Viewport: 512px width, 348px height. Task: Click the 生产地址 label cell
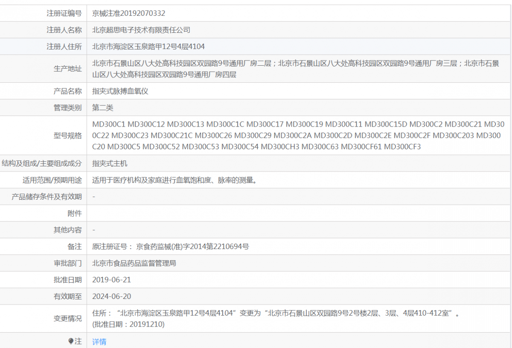pos(43,69)
